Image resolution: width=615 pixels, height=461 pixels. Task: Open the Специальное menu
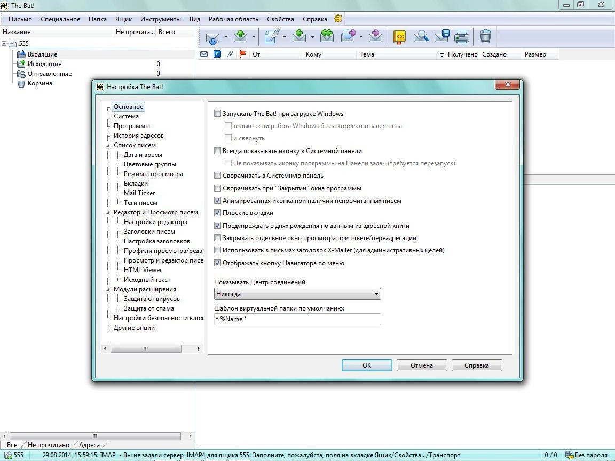click(x=60, y=19)
